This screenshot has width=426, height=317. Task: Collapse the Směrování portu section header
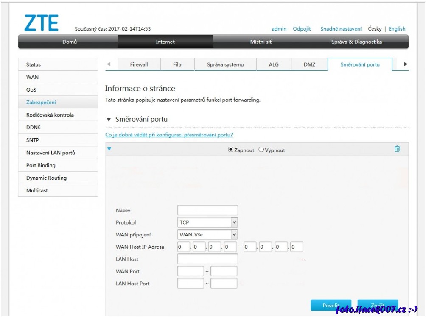109,120
